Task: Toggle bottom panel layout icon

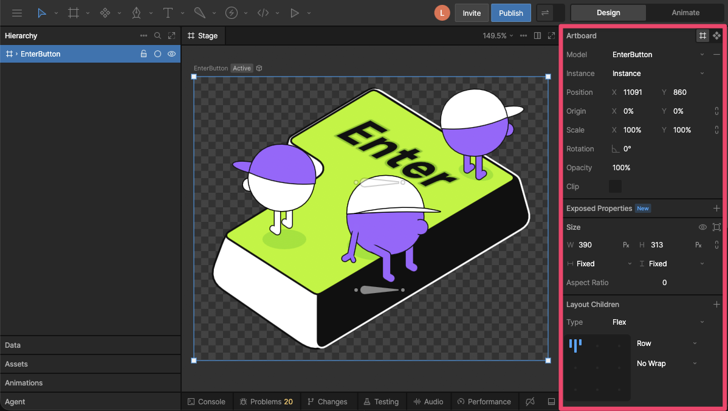Action: [551, 402]
